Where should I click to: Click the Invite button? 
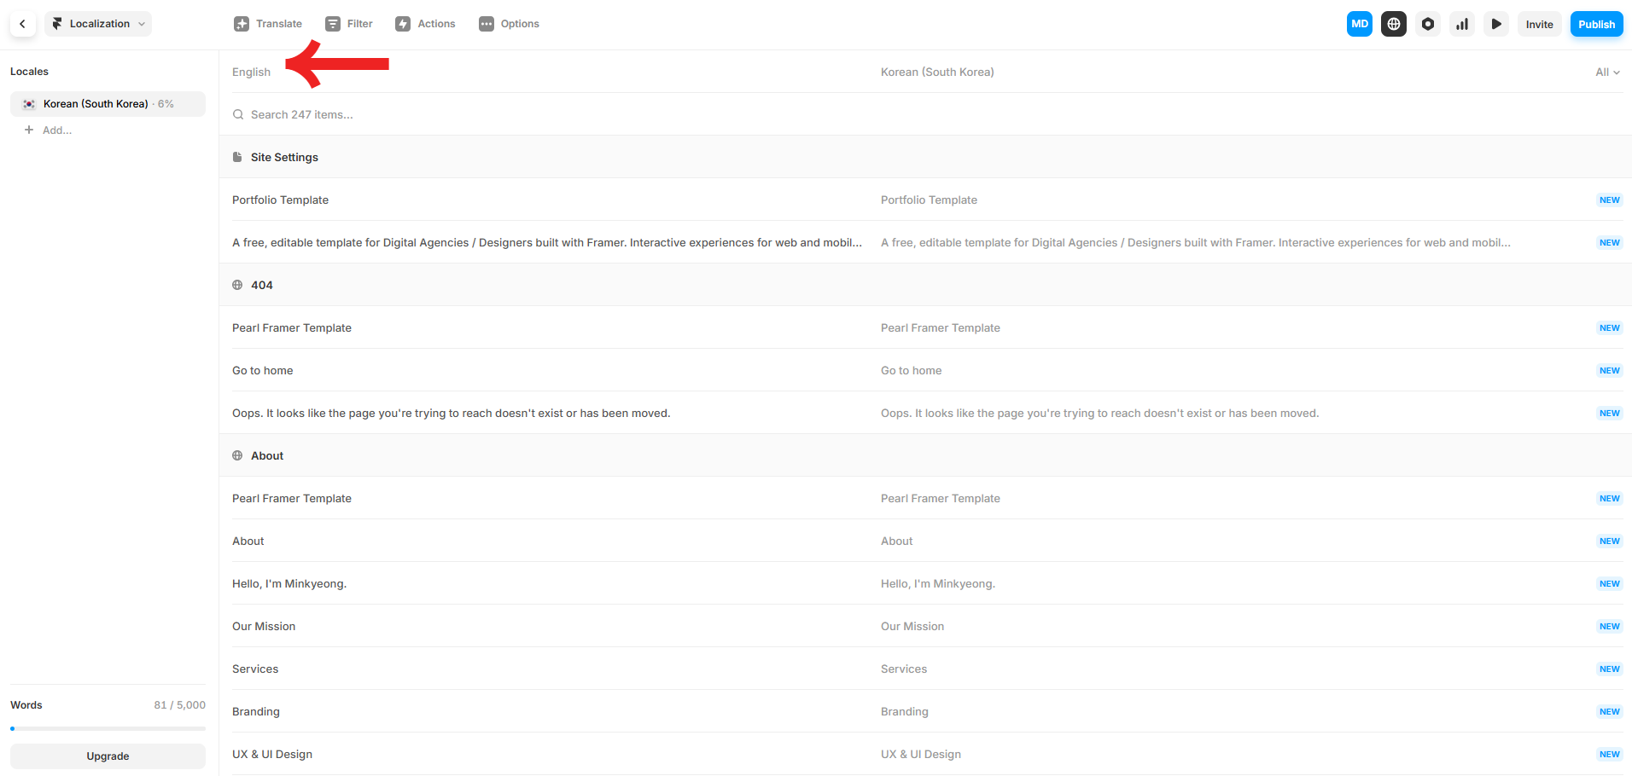(x=1540, y=24)
